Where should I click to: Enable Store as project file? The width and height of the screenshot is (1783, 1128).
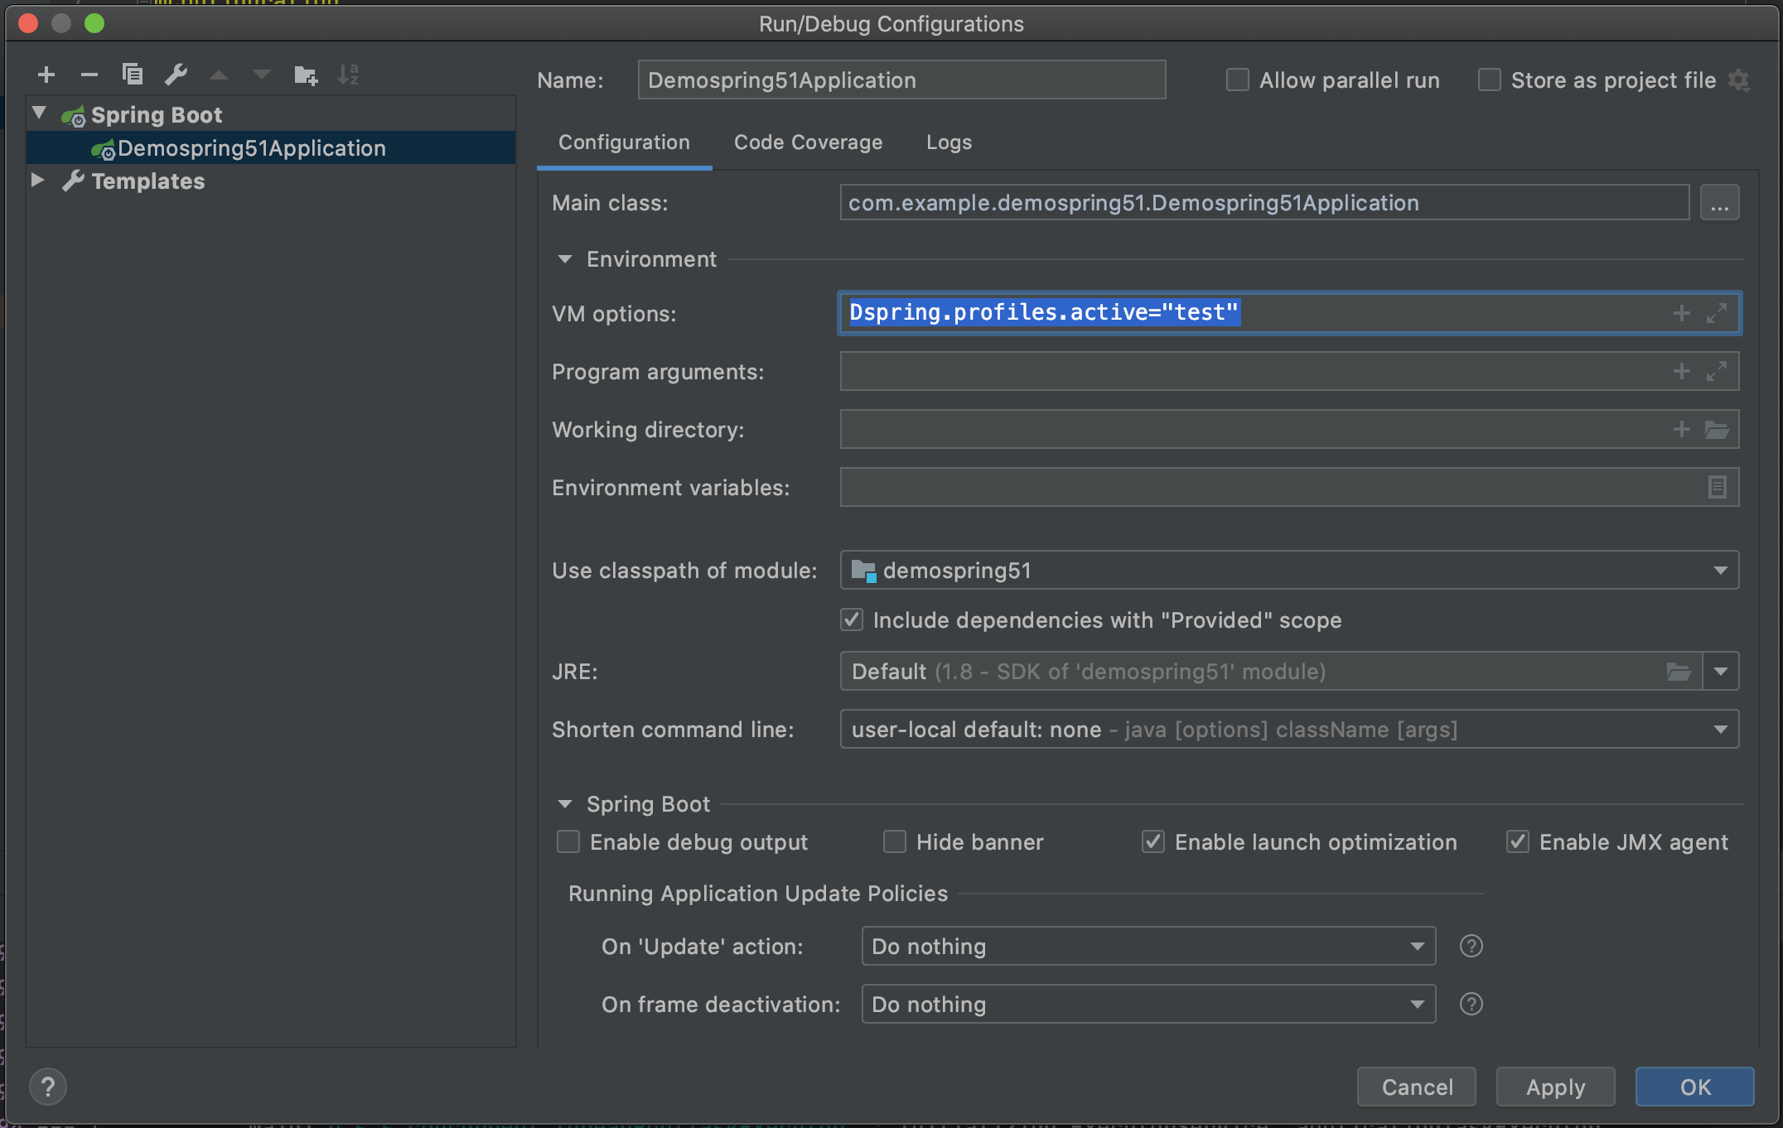coord(1490,80)
